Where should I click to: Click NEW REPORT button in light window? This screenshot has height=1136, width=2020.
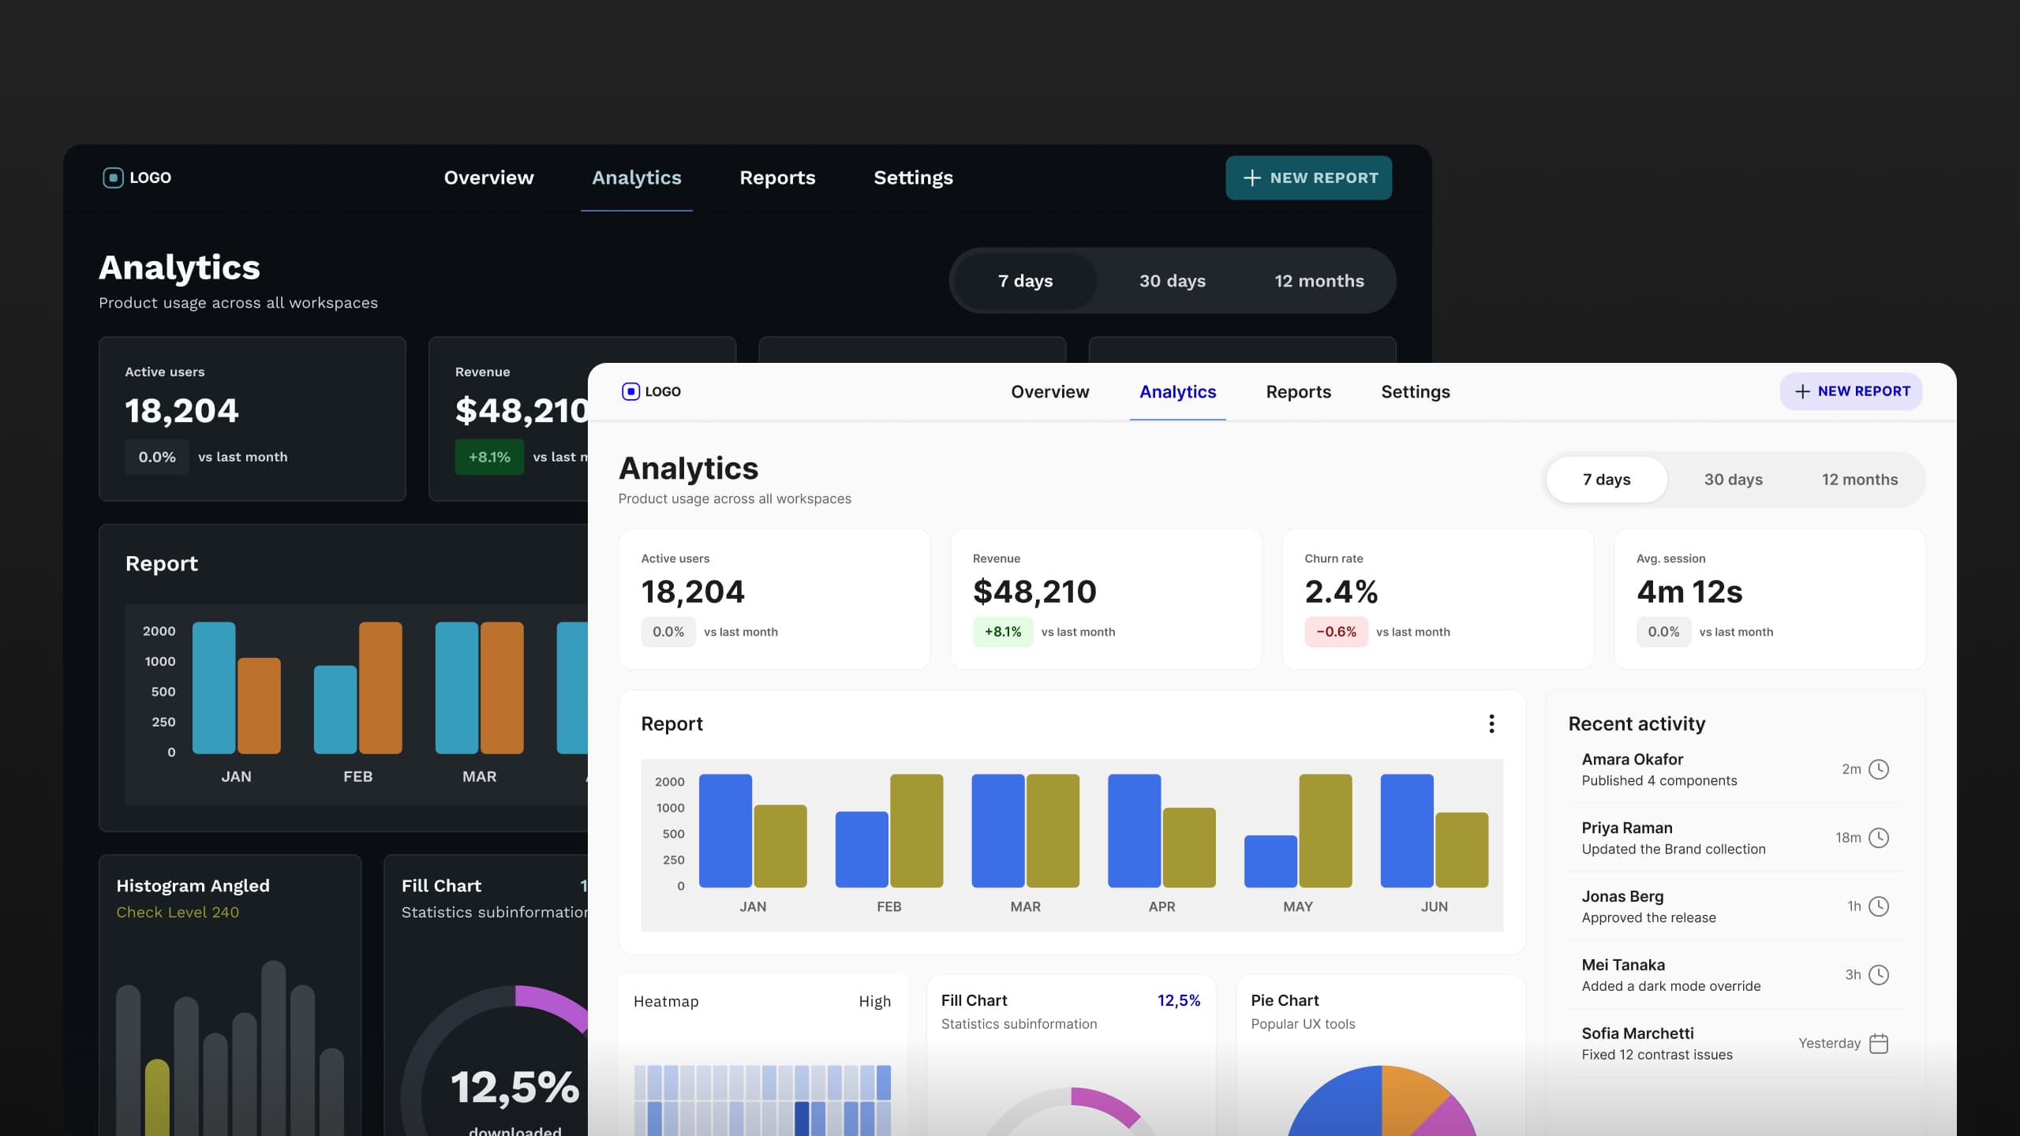1850,391
